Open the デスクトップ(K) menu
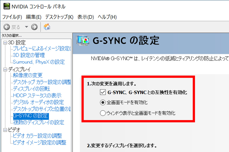Viewport: 229px width, 152px height. tap(59, 17)
